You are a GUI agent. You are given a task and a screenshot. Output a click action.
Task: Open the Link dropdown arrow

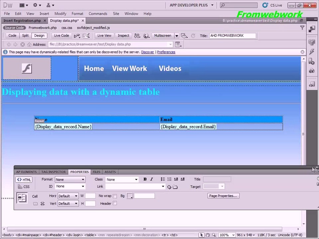point(163,187)
